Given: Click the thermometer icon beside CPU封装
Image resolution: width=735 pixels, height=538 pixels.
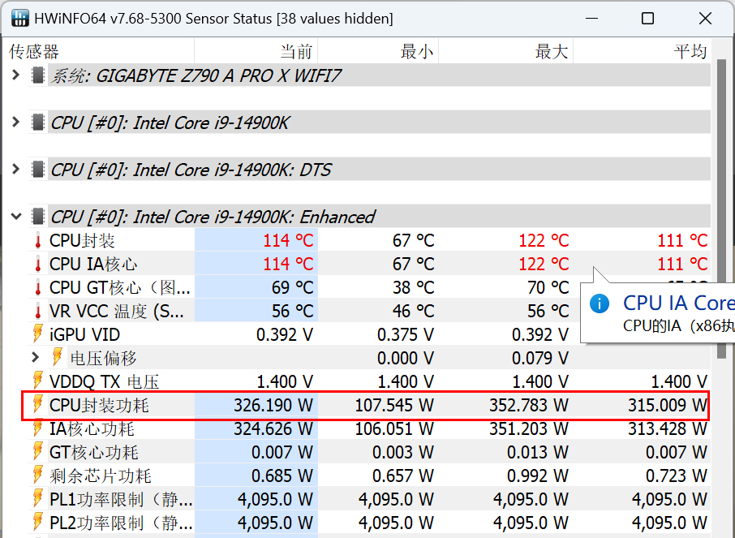Looking at the screenshot, I should (37, 240).
